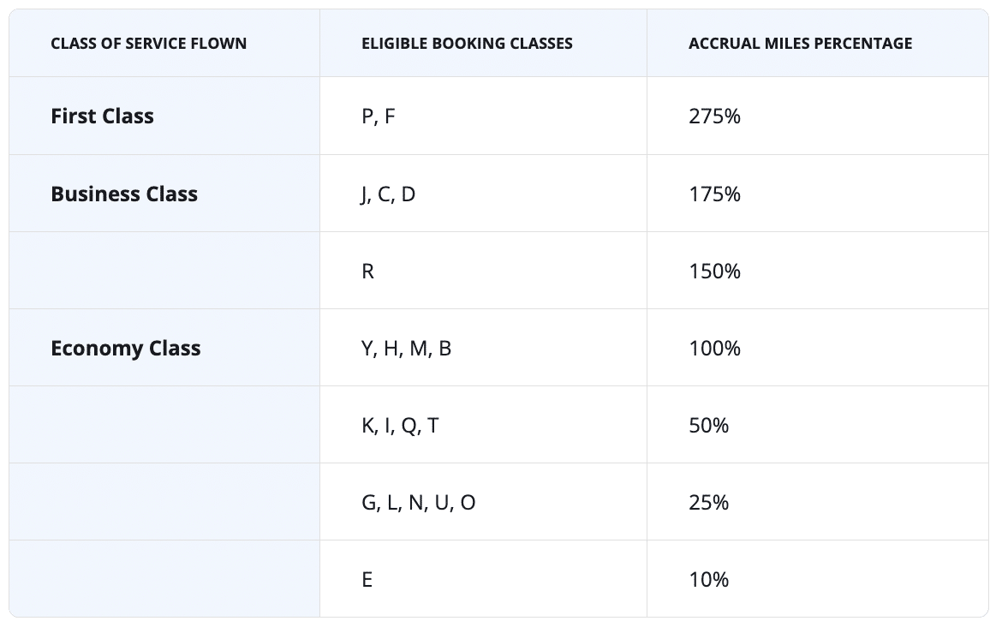
Task: Click booking classes G, L, N, U, O cell
Action: coord(418,503)
